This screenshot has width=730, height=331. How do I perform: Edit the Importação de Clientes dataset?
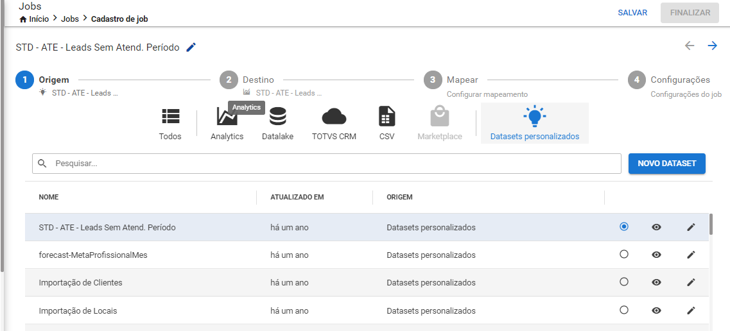(691, 282)
